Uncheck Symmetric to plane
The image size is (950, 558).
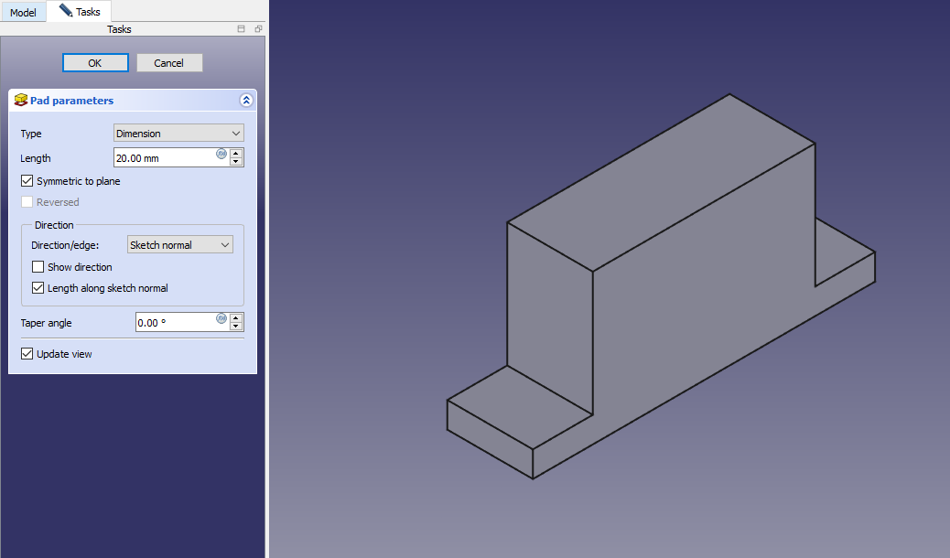pyautogui.click(x=27, y=181)
